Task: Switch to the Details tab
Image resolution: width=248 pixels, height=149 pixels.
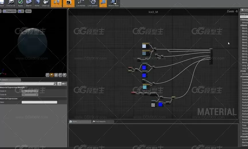Action: tap(10, 80)
